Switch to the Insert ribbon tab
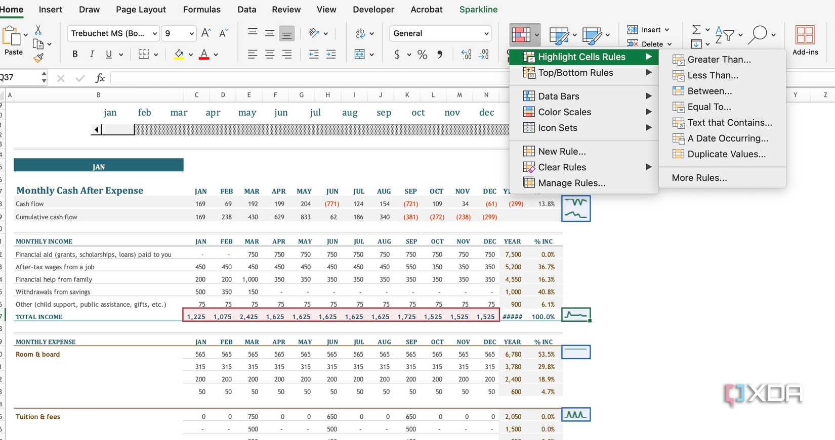 pyautogui.click(x=51, y=10)
